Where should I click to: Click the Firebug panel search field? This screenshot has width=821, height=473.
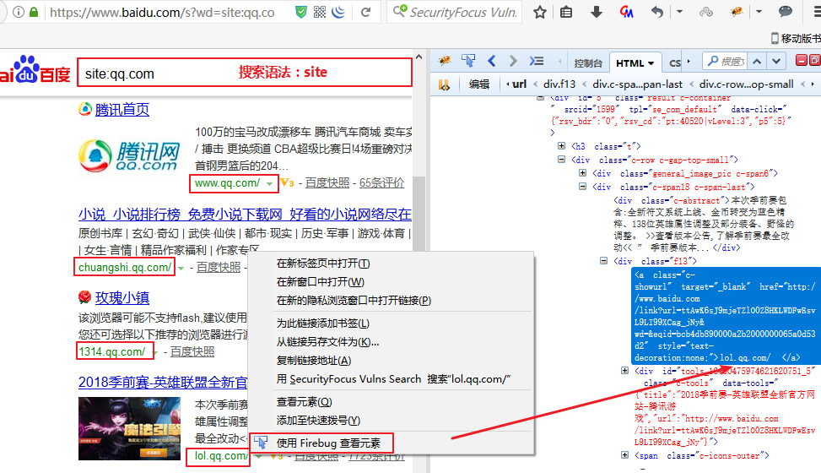point(725,62)
